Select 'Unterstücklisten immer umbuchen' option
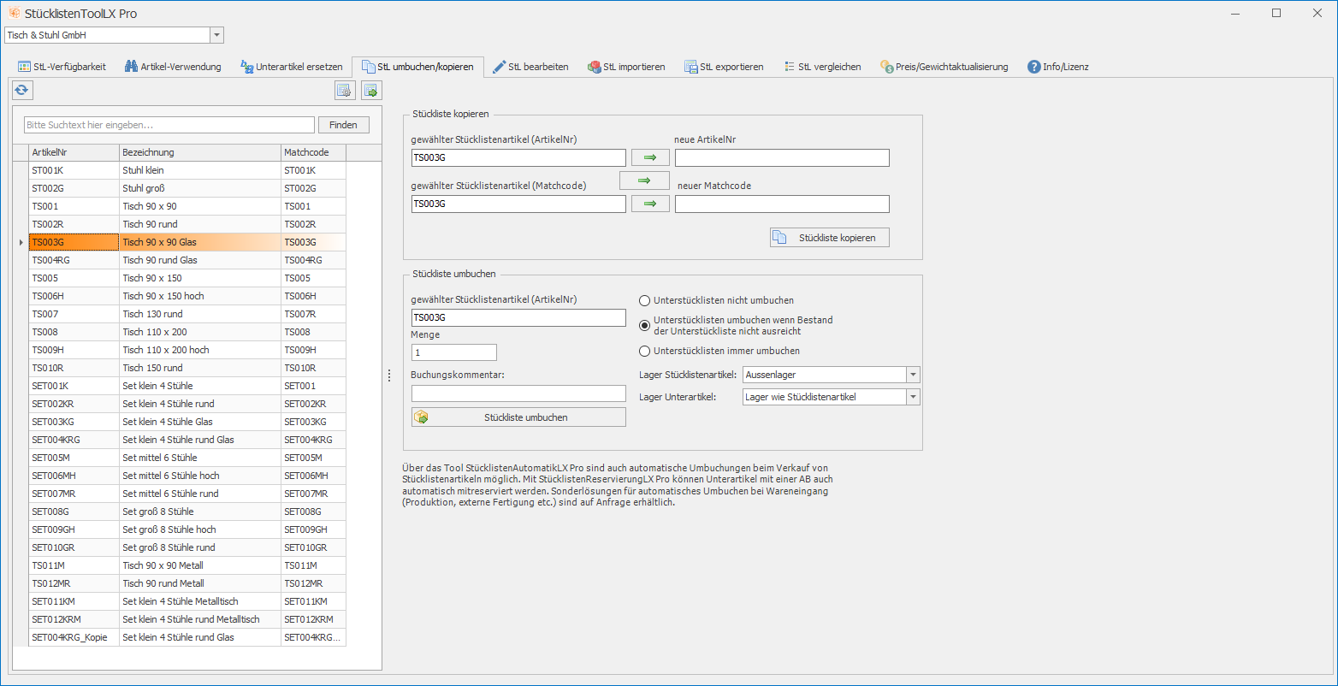This screenshot has width=1338, height=686. (645, 351)
